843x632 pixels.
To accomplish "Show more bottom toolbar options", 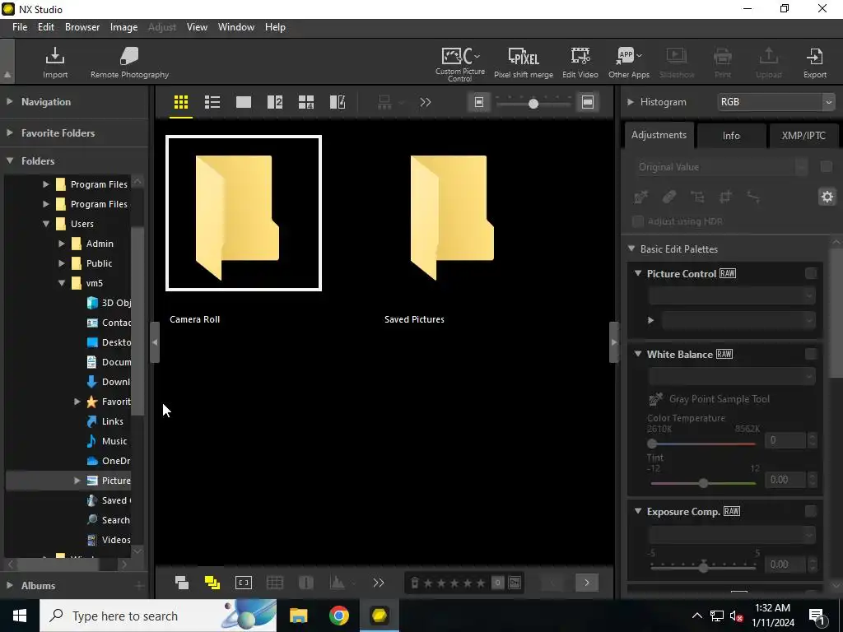I will click(x=379, y=583).
